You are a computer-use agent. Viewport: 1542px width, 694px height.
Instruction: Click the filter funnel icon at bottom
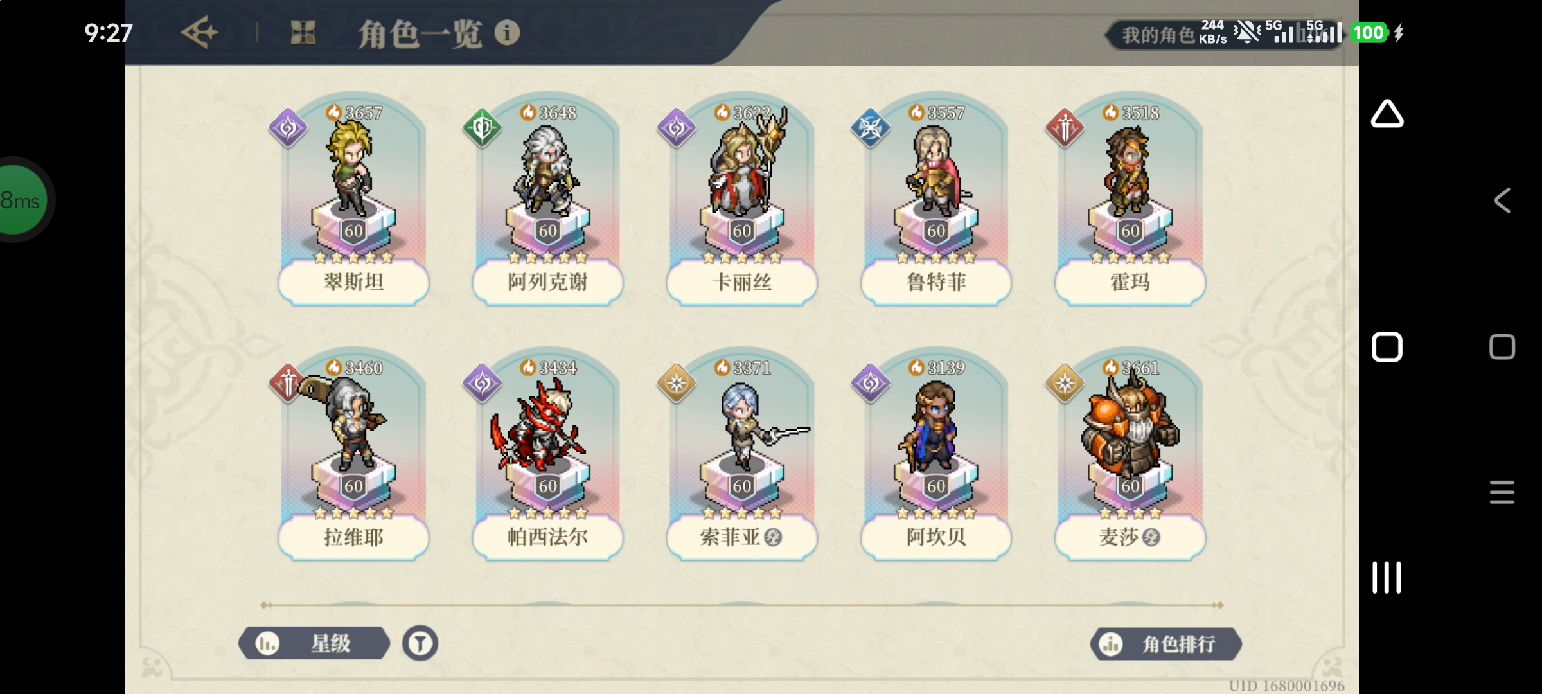(420, 643)
